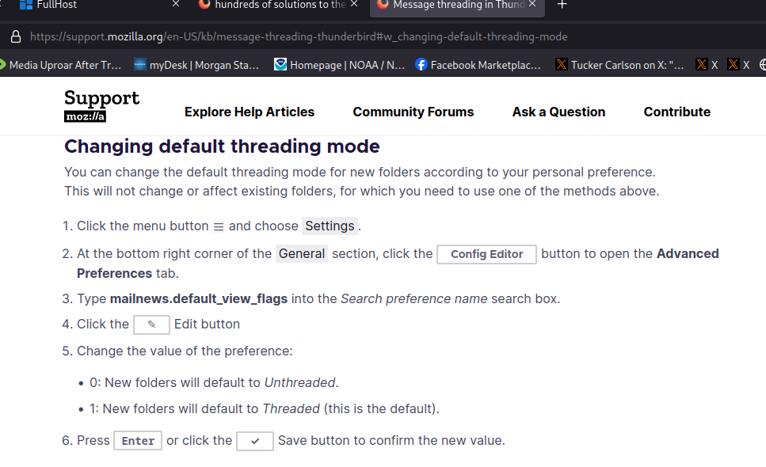This screenshot has width=766, height=467.
Task: Open a new browser tab with plus icon
Action: tap(562, 5)
